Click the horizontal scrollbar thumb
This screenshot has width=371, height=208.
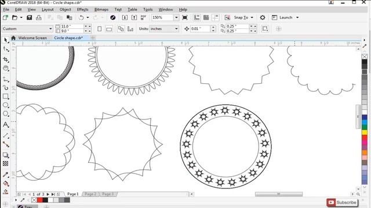point(278,194)
